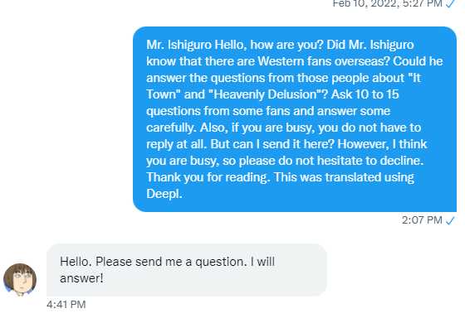Click the word "answer!" in gray reply

[x=81, y=278]
